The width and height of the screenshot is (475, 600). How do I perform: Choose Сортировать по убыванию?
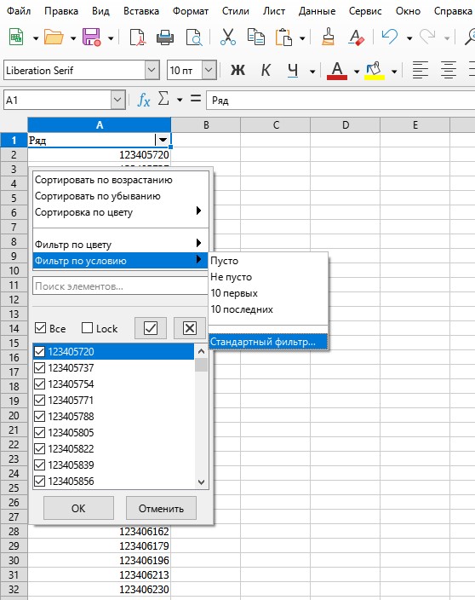tap(120, 196)
